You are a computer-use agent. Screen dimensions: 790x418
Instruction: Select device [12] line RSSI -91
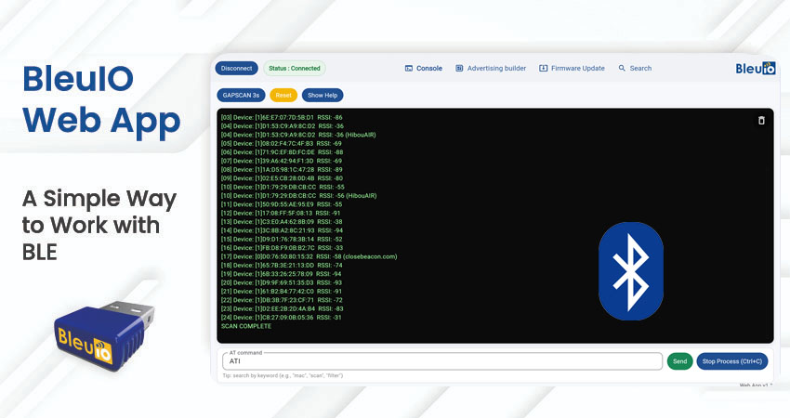281,213
